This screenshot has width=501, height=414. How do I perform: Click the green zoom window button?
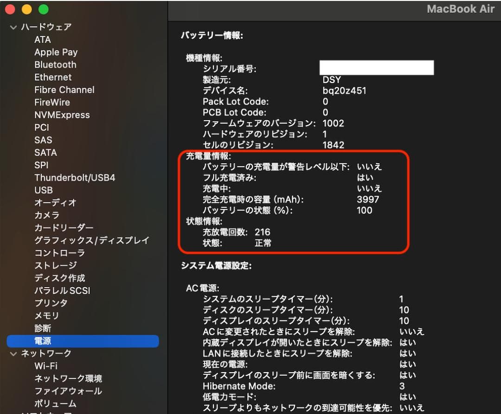coord(43,9)
